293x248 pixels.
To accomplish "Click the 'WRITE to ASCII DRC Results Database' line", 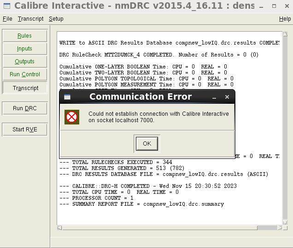I will click(169, 43).
